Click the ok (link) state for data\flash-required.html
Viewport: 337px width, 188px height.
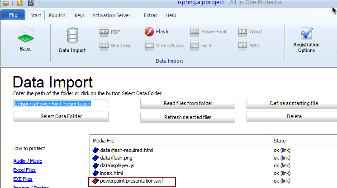282,150
